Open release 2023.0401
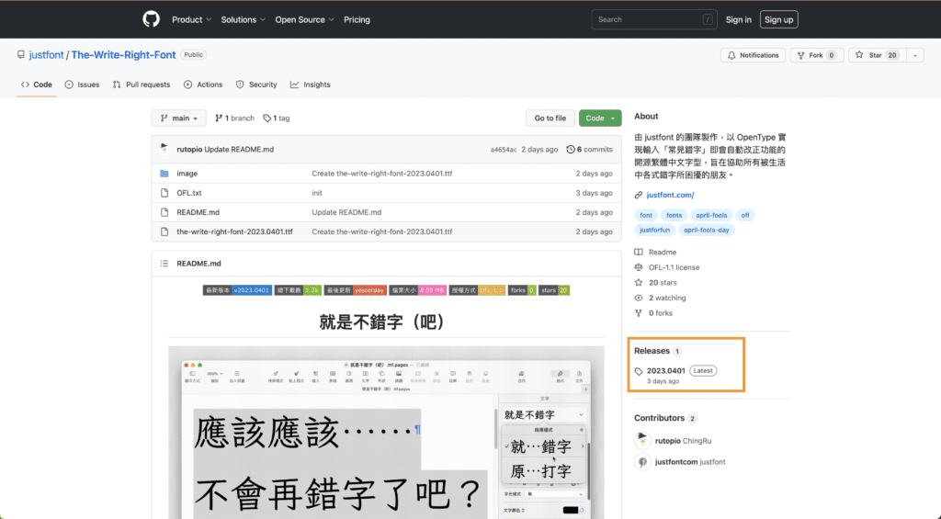The width and height of the screenshot is (941, 519). 665,371
